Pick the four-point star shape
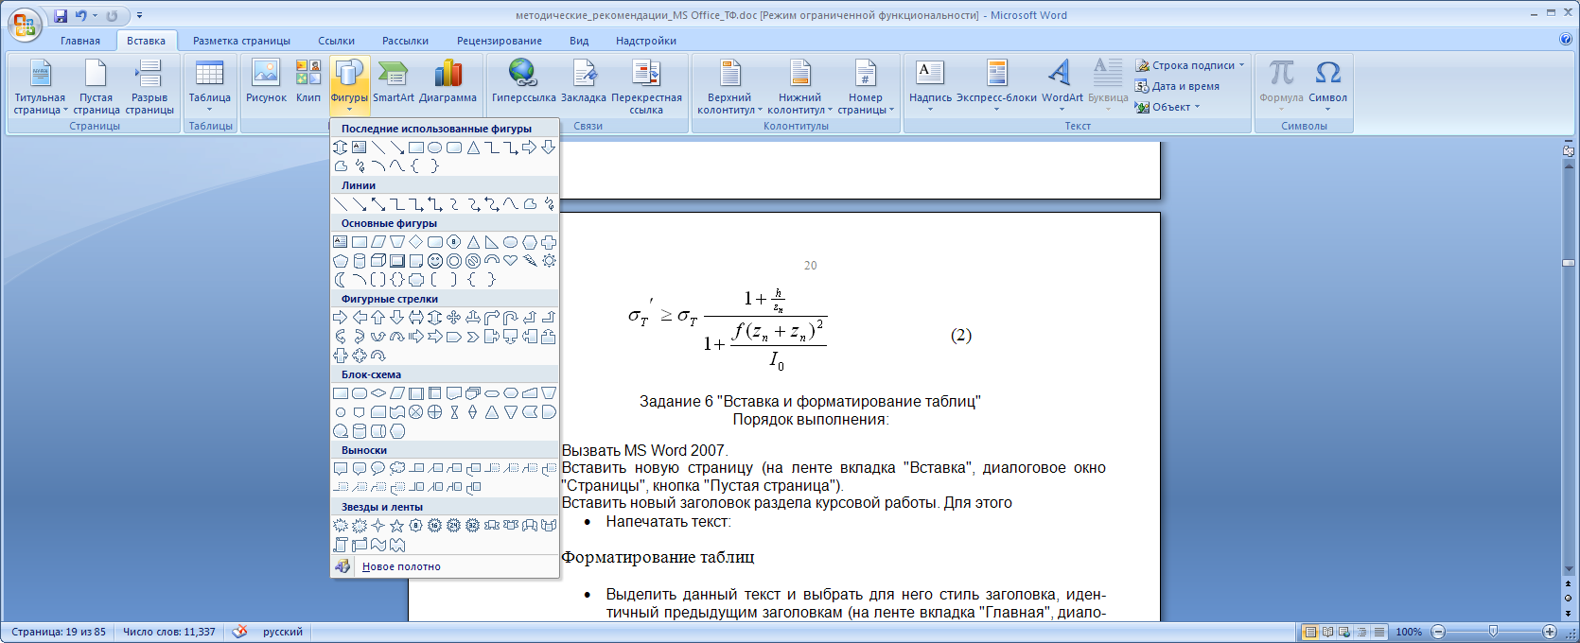The height and width of the screenshot is (643, 1580). (378, 526)
